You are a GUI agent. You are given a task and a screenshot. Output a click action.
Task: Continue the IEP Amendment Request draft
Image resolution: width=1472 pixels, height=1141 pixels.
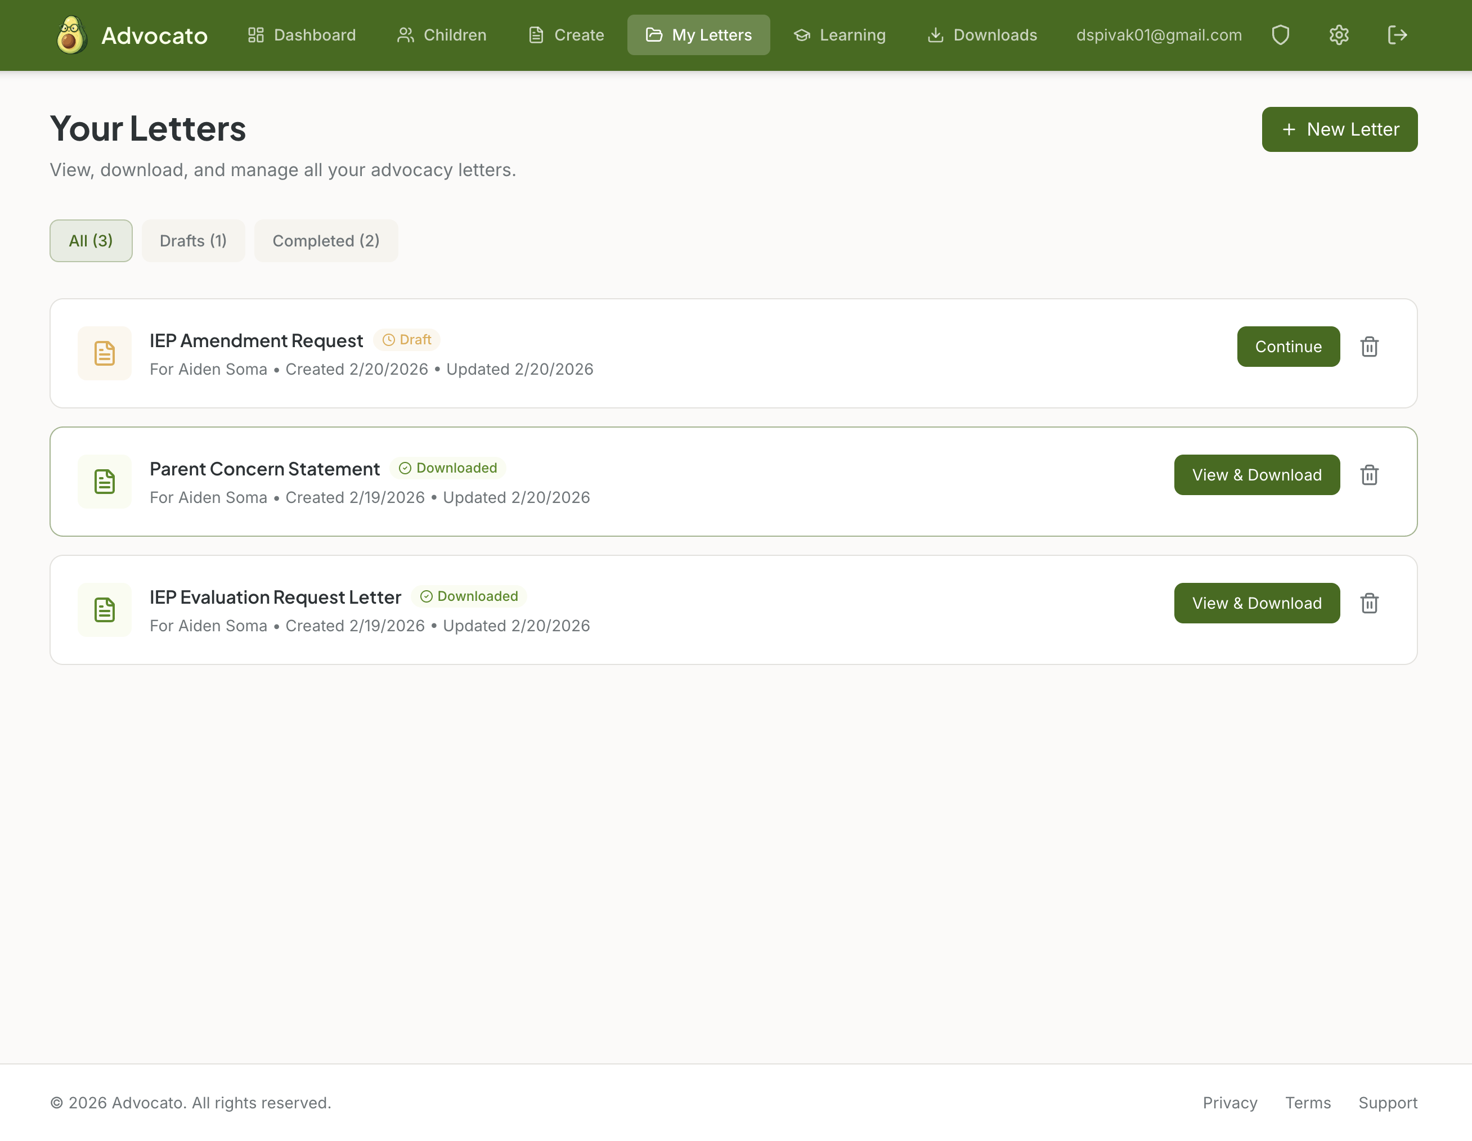click(1288, 347)
